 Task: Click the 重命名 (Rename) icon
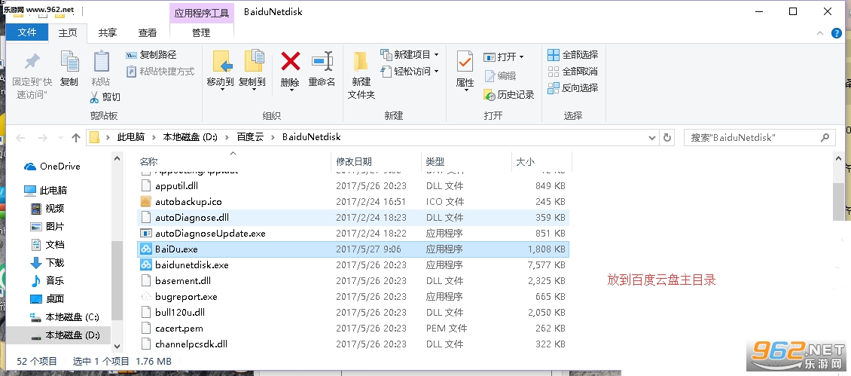[322, 61]
